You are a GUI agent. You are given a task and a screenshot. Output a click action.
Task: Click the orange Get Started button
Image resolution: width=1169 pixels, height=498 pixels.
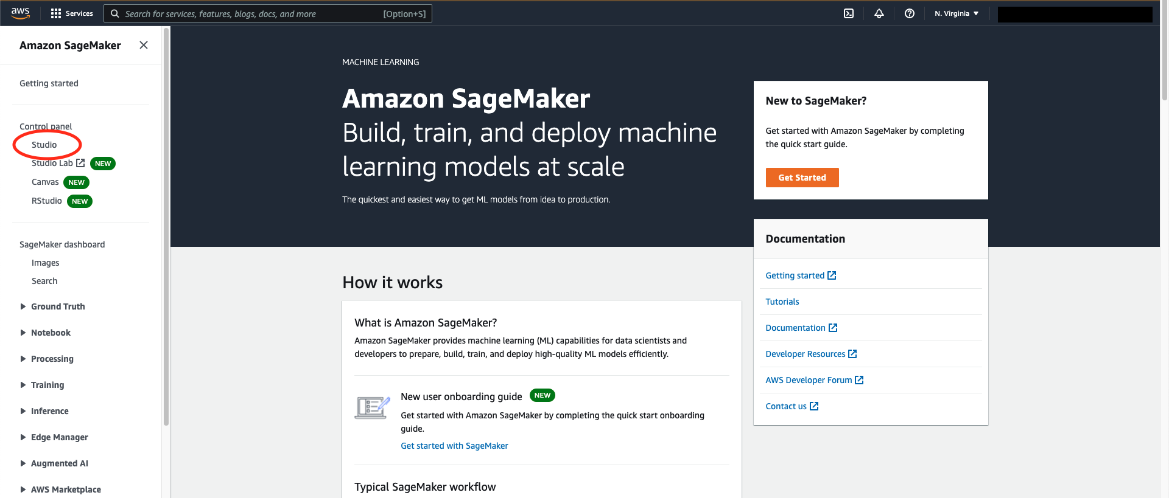click(x=802, y=178)
